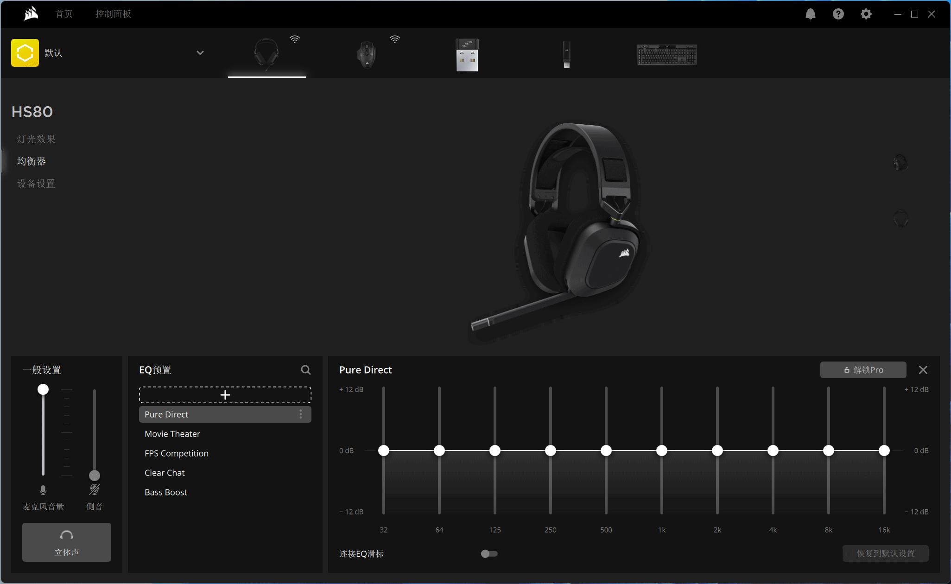Select the wireless mouse device icon
Viewport: 951px width, 584px height.
pyautogui.click(x=367, y=54)
